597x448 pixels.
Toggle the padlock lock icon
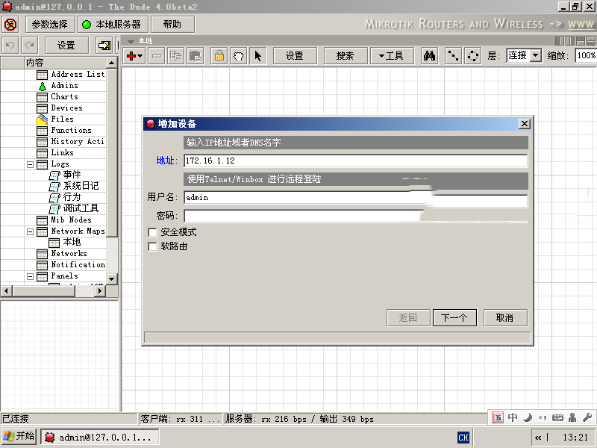coord(219,56)
